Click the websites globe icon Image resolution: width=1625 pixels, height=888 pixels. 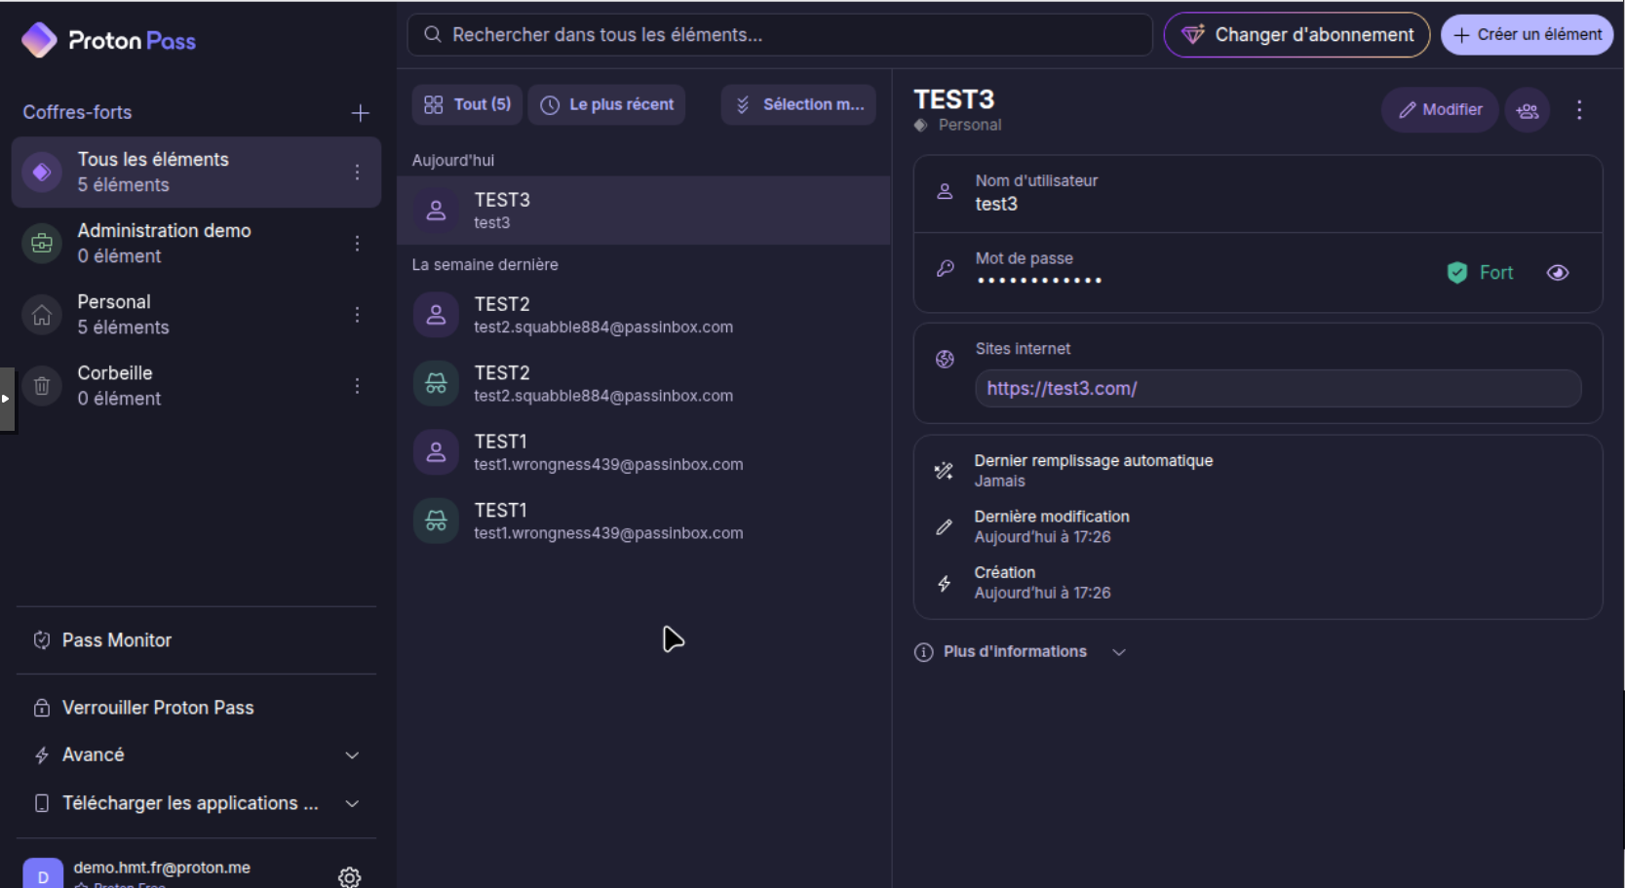[x=945, y=359]
